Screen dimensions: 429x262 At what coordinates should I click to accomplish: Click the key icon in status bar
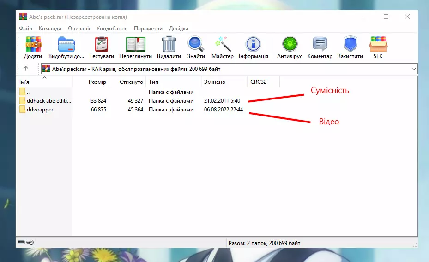(30, 242)
